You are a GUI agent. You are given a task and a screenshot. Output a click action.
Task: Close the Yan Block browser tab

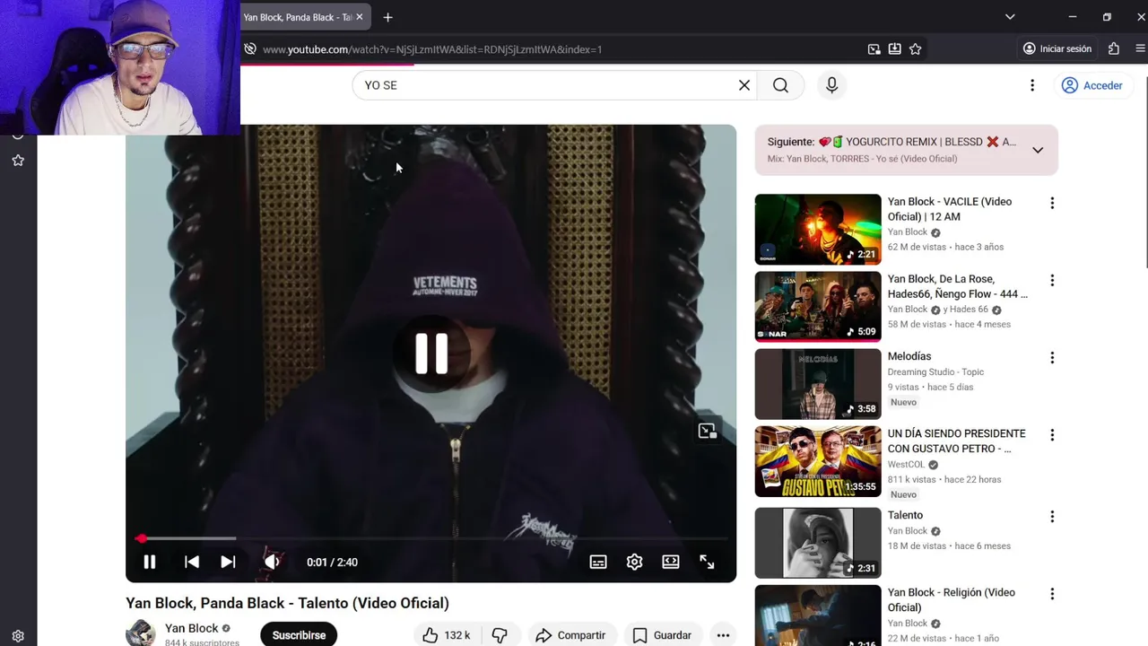[x=360, y=17]
